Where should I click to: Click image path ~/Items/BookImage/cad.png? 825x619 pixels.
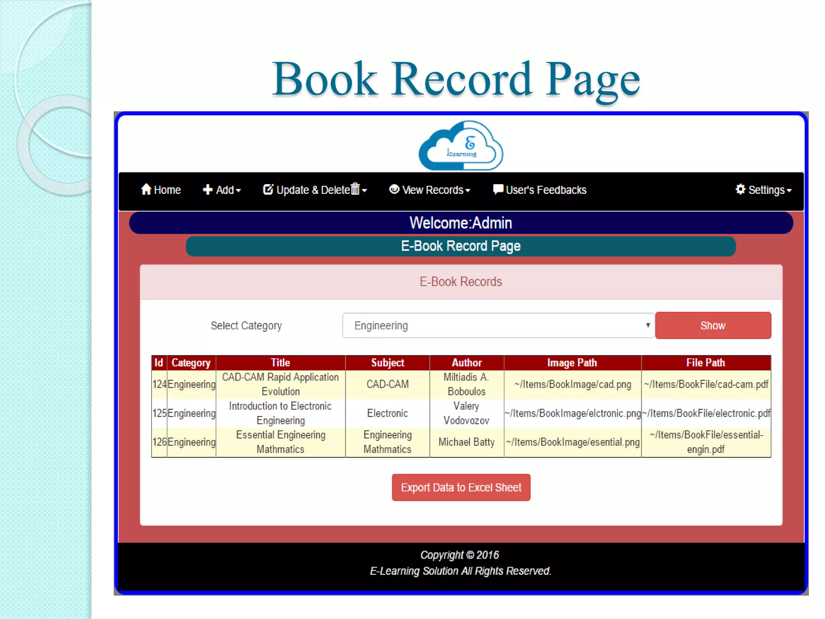[x=572, y=384]
